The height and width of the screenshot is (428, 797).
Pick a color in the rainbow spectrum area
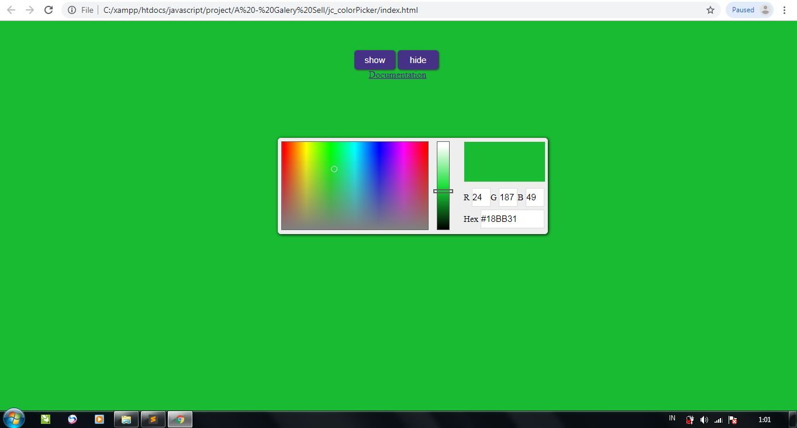[355, 186]
